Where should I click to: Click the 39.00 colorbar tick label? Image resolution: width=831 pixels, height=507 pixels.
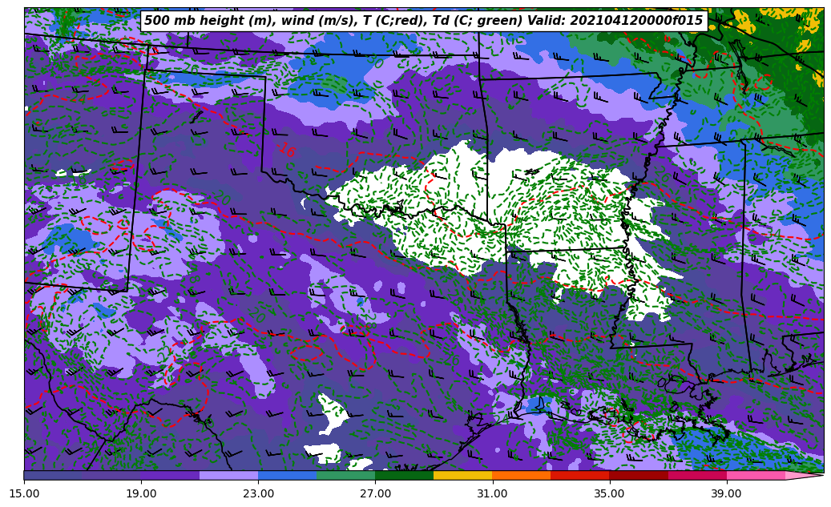pos(726,493)
